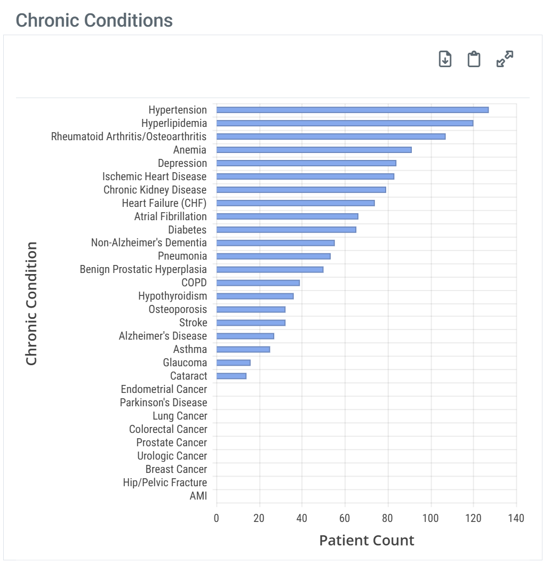Click the Atrial Fibrillation bar
This screenshot has width=551, height=571.
(x=287, y=216)
